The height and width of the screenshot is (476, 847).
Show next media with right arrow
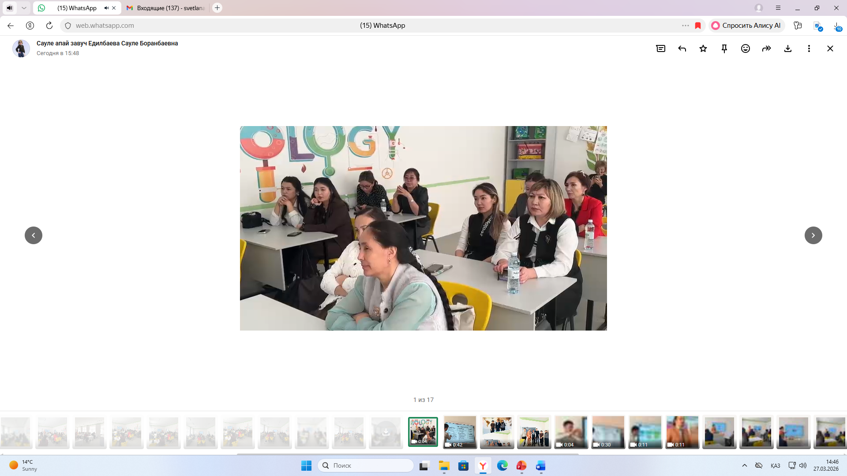[x=813, y=235]
